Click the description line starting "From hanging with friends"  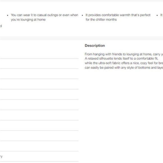124,54
